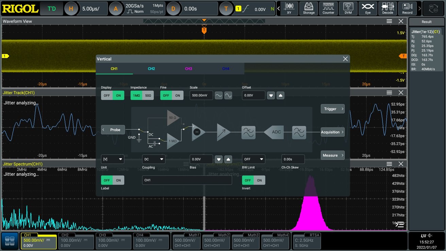Increase the Offset value with up arrow
Image resolution: width=446 pixels, height=251 pixels.
(280, 96)
